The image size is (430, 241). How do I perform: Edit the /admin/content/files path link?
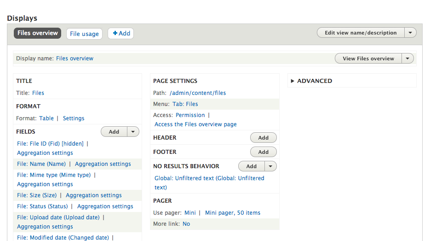pos(198,93)
